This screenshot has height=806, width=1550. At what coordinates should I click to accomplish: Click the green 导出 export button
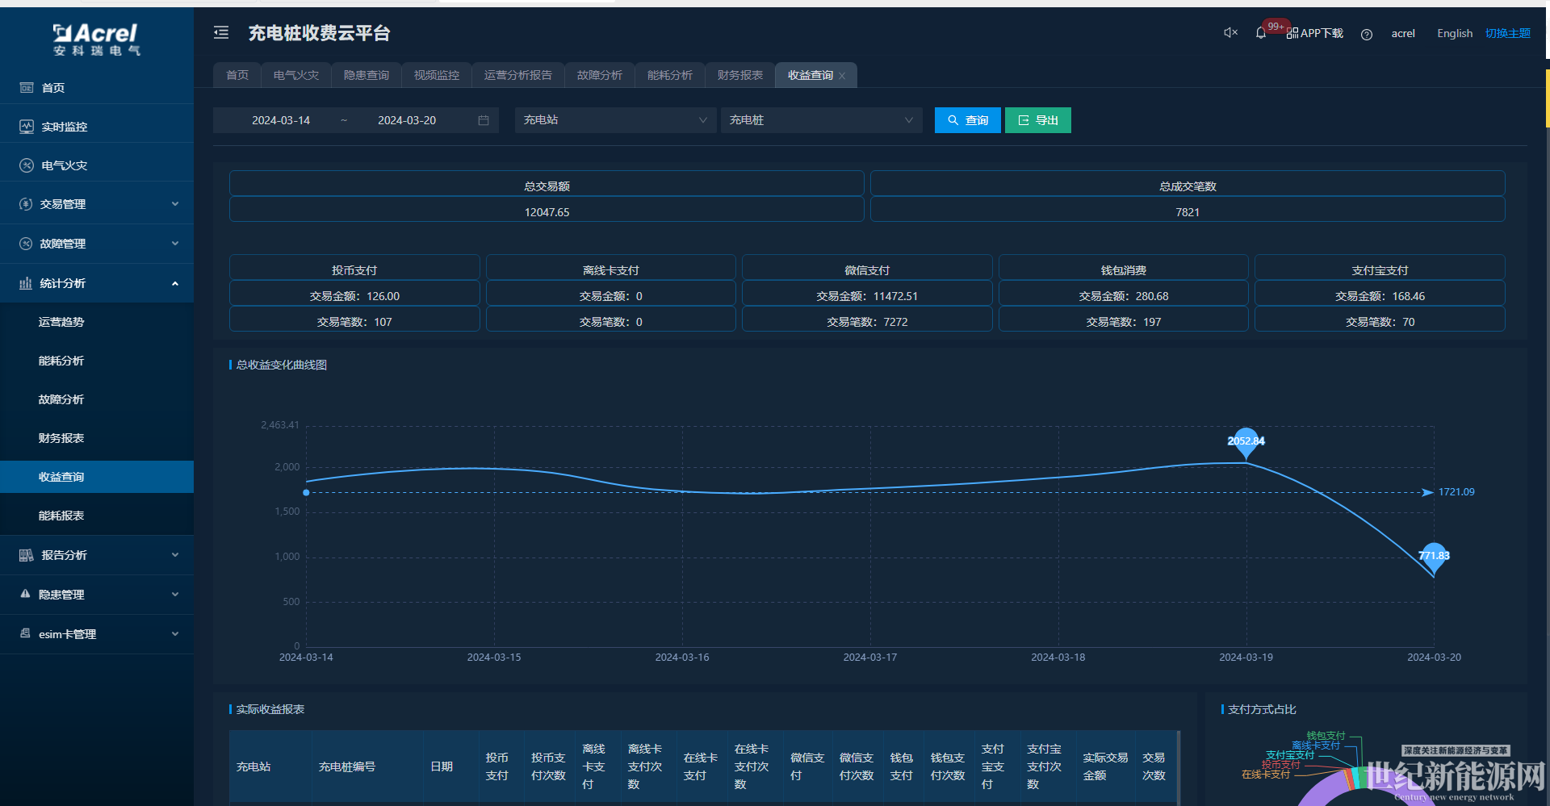click(x=1037, y=120)
